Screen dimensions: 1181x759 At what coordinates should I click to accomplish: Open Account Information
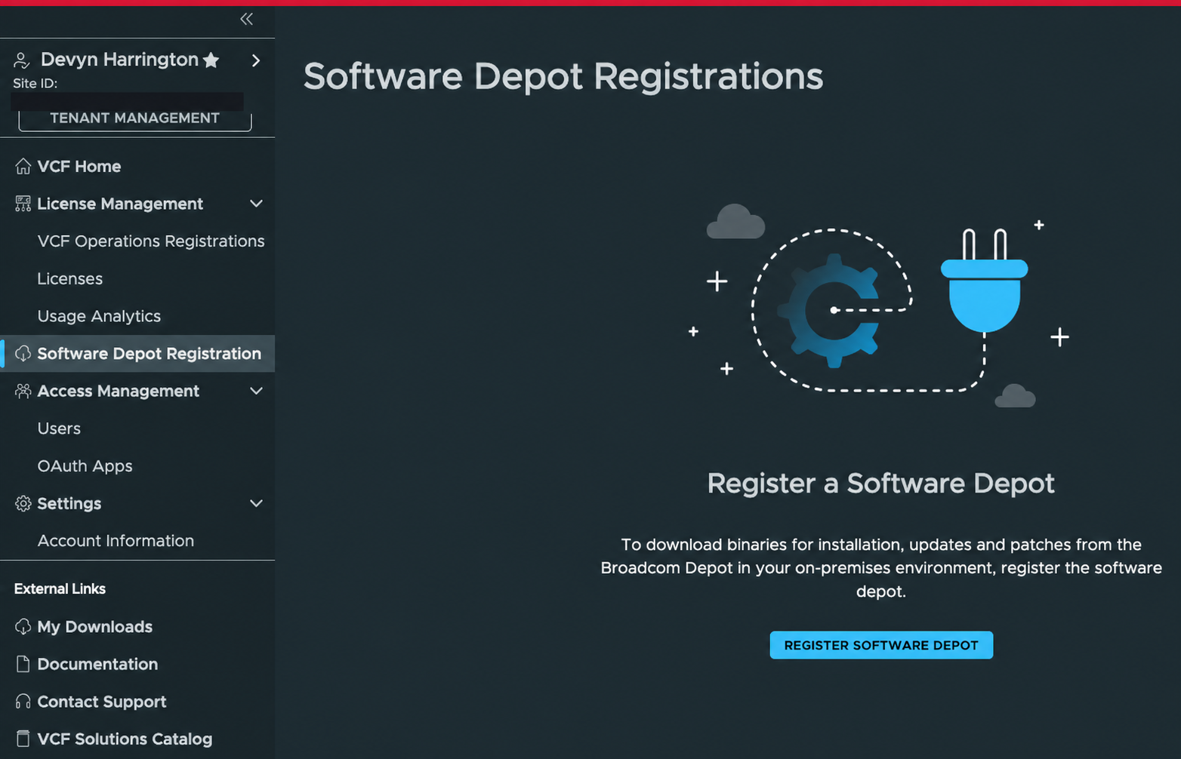click(x=116, y=541)
